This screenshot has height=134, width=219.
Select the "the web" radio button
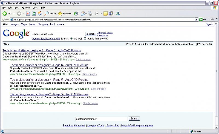coord(71,39)
